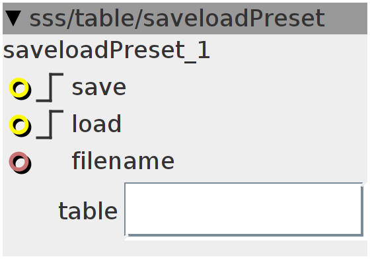Click the rising-edge trigger icon beside save

[x=50, y=87]
